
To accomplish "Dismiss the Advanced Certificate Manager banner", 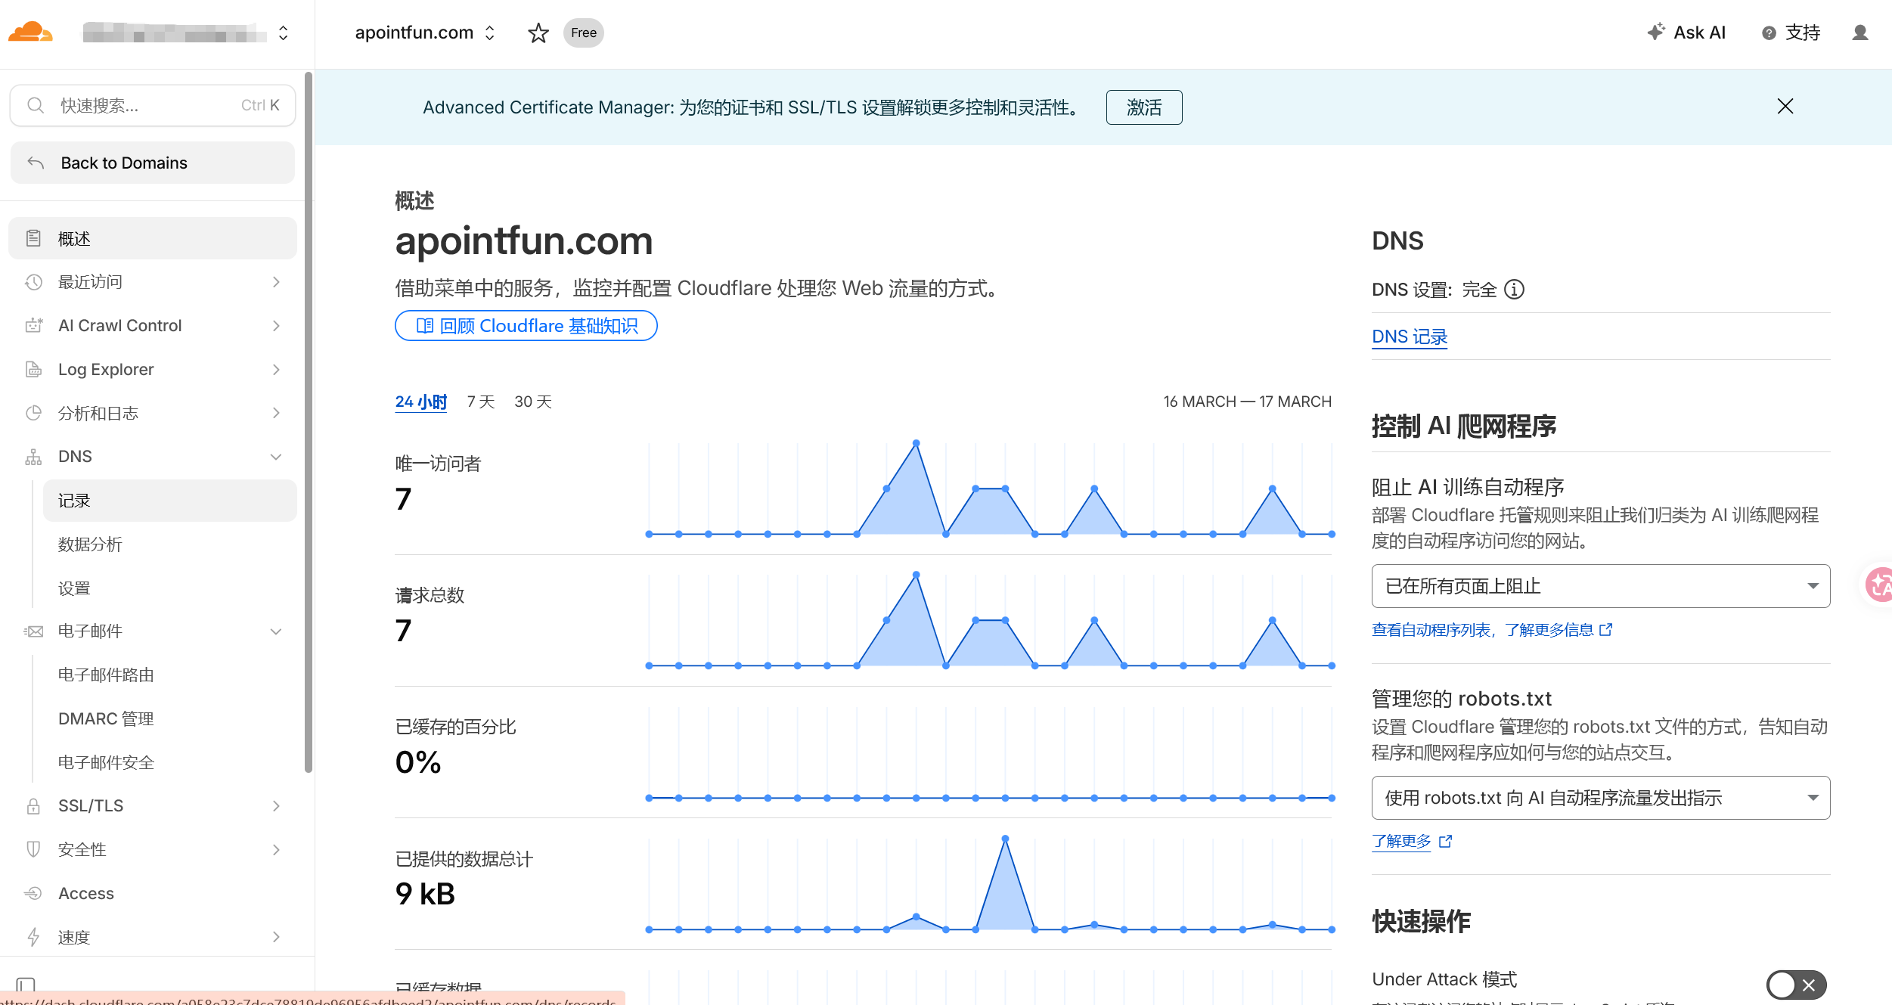I will 1785,107.
